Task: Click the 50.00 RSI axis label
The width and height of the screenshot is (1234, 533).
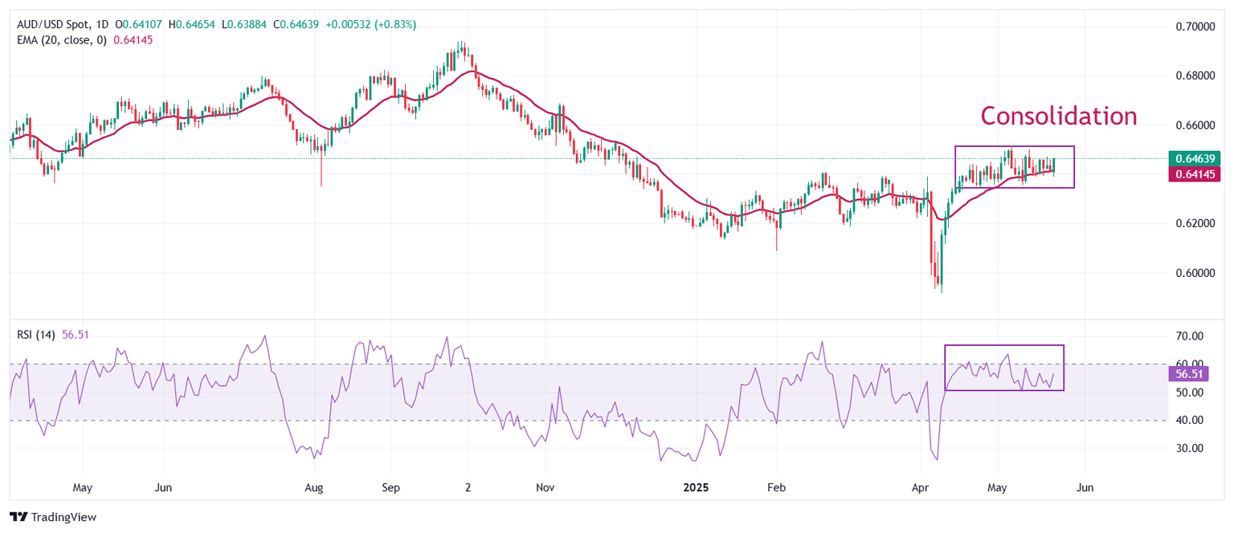Action: [x=1188, y=393]
